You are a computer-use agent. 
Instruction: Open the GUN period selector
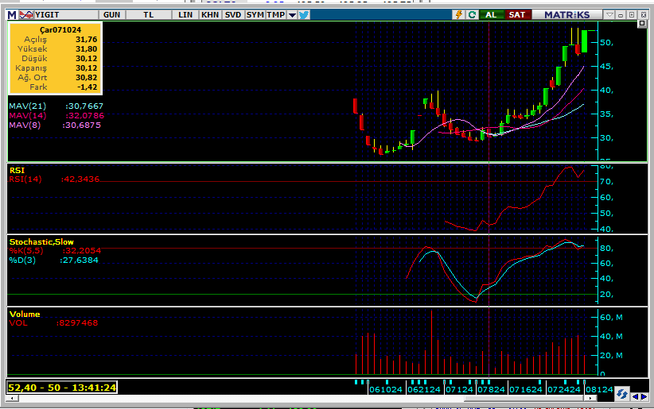112,14
